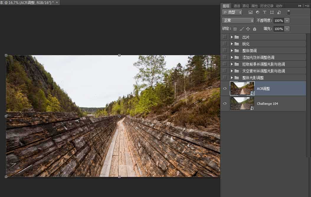Click top-left transform handle on canvas
Image resolution: width=311 pixels, height=197 pixels.
click(6, 55)
